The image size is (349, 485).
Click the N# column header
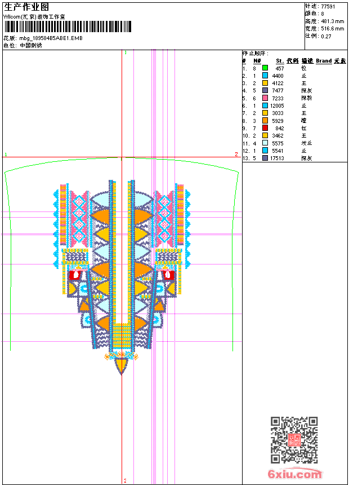(257, 61)
